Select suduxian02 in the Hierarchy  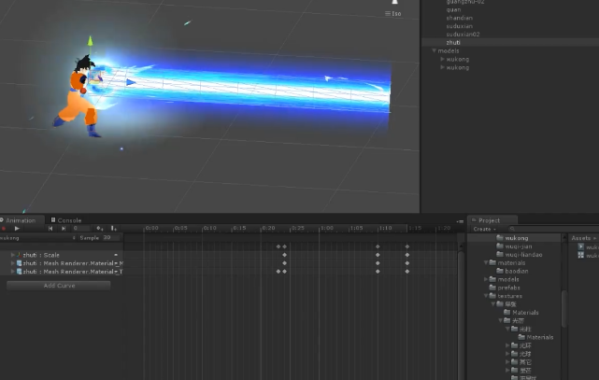(x=463, y=34)
